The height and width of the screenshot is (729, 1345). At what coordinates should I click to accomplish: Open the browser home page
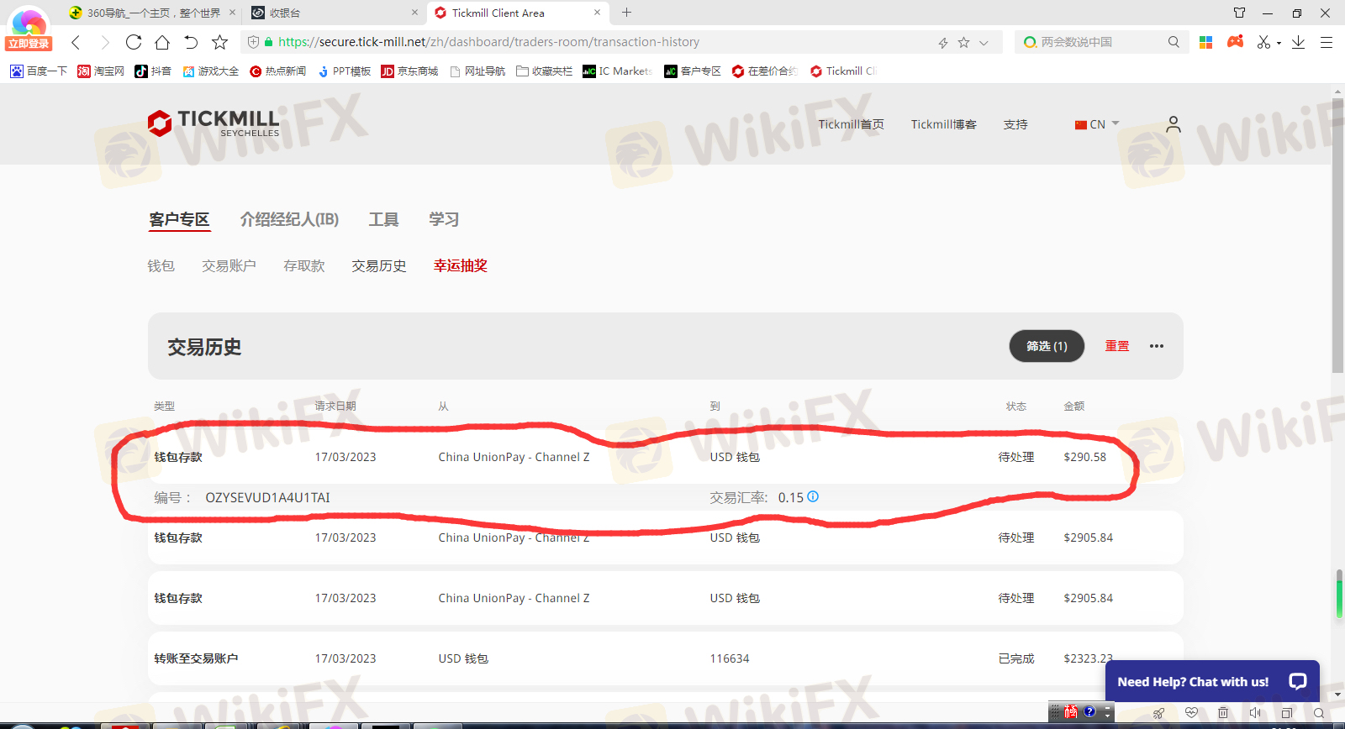pos(162,42)
